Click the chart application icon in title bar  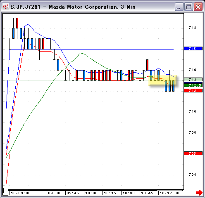pyautogui.click(x=5, y=7)
